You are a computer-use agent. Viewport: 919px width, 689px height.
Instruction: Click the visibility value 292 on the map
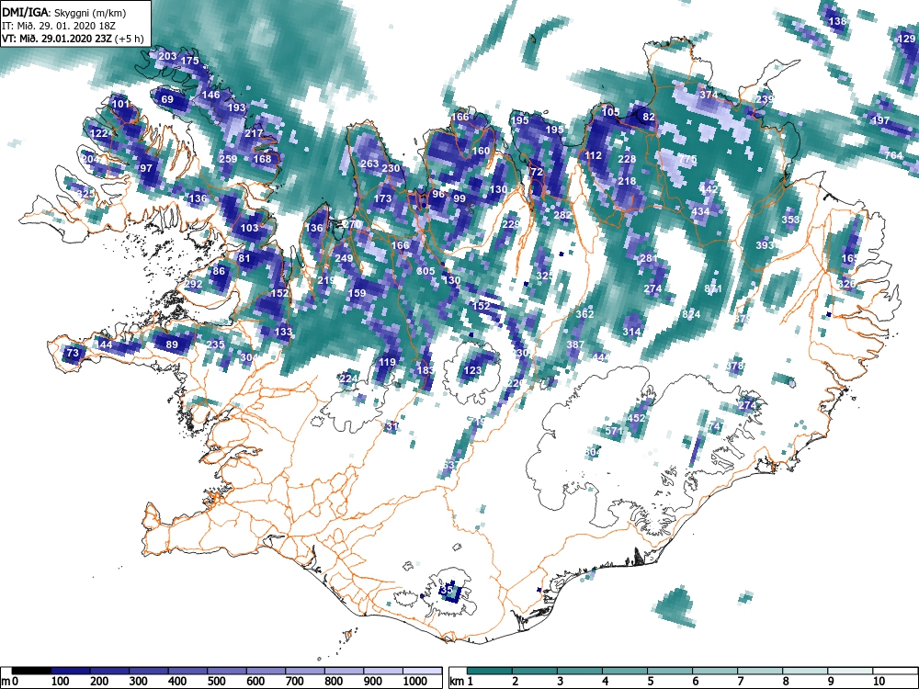193,284
